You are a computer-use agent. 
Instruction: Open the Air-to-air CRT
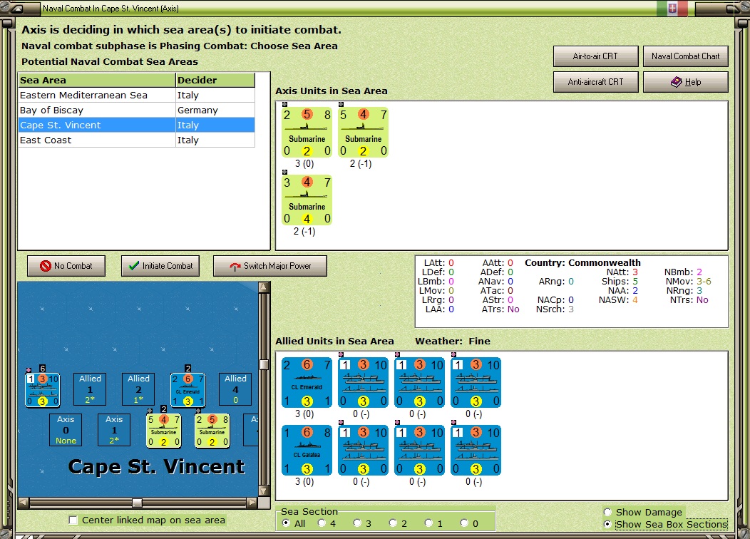pyautogui.click(x=595, y=56)
